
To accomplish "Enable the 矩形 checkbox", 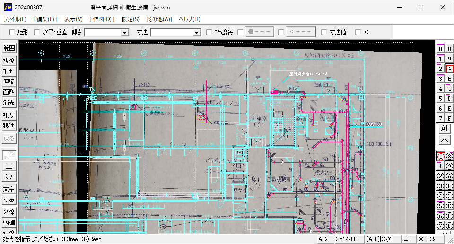I will (12, 32).
